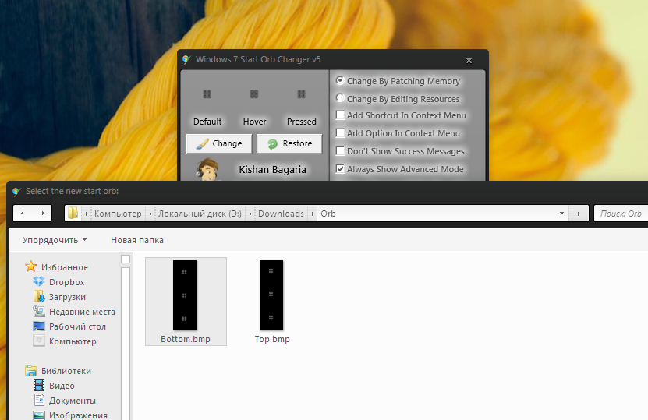
Task: Click the Видео film icon
Action: pos(39,385)
